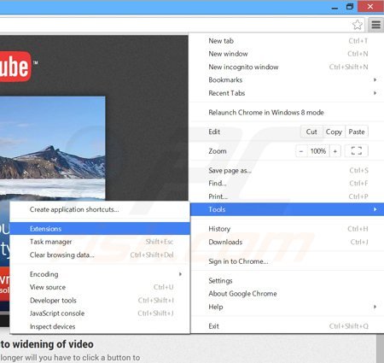Open a New tab
This screenshot has height=363, width=384.
[x=288, y=41]
